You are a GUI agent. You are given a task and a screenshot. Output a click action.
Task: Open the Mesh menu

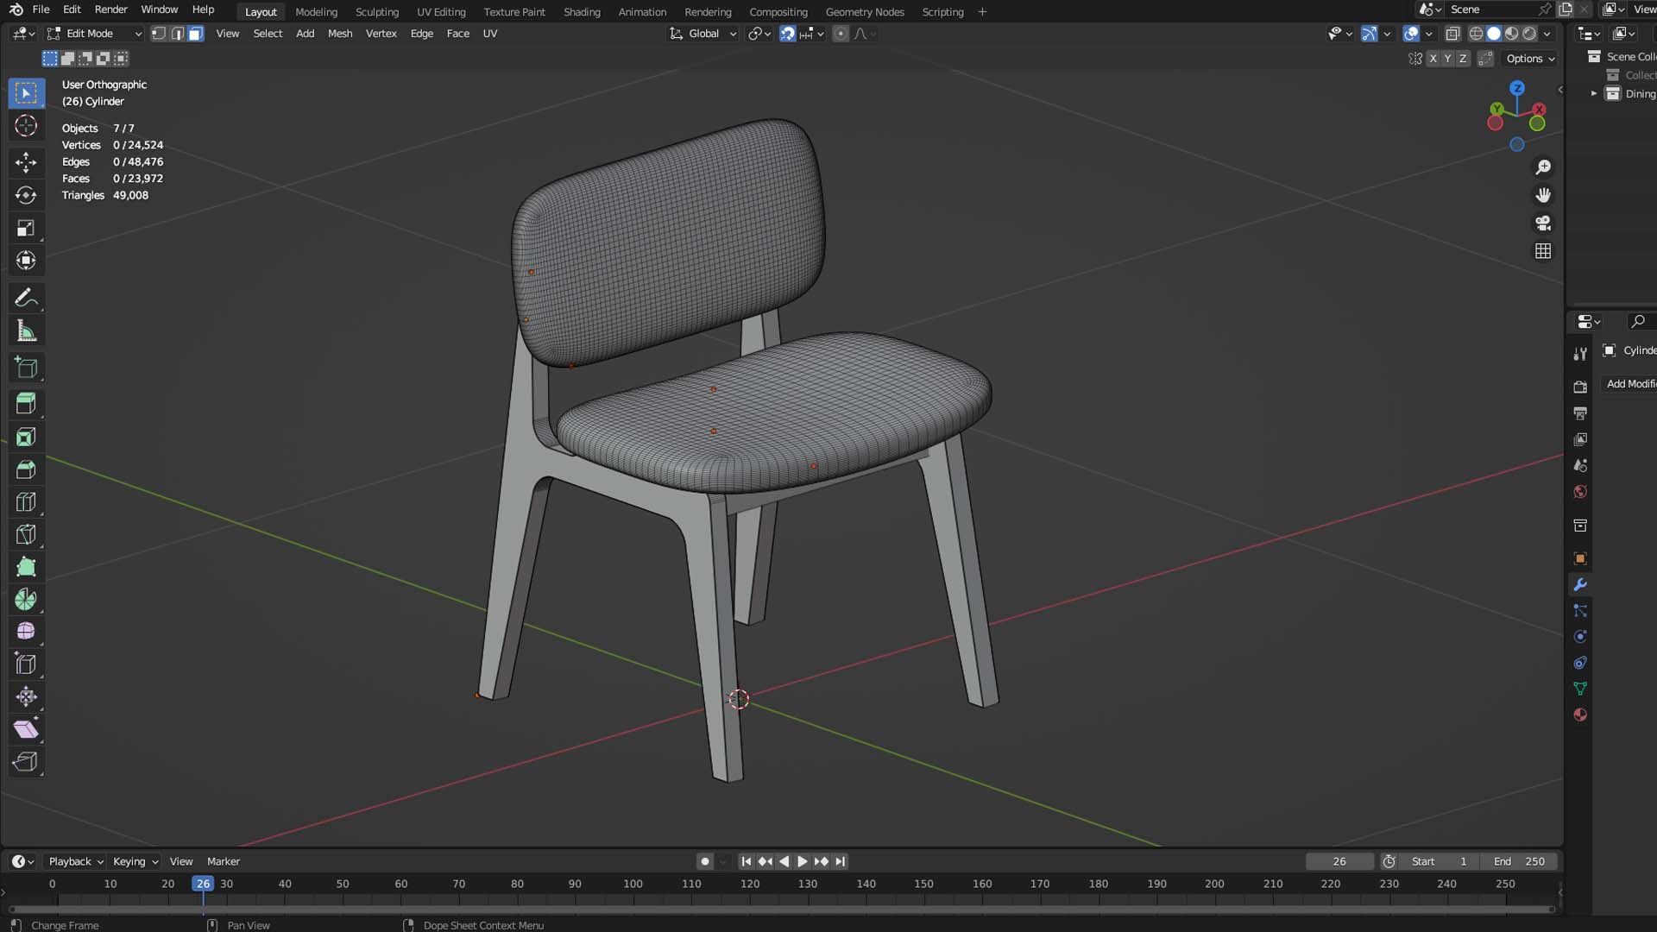click(x=340, y=34)
